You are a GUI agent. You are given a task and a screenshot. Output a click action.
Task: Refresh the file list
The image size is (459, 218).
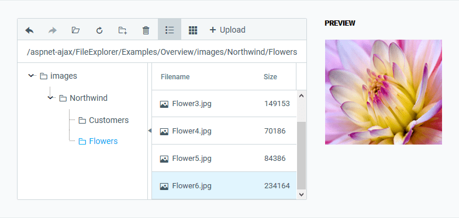point(99,30)
